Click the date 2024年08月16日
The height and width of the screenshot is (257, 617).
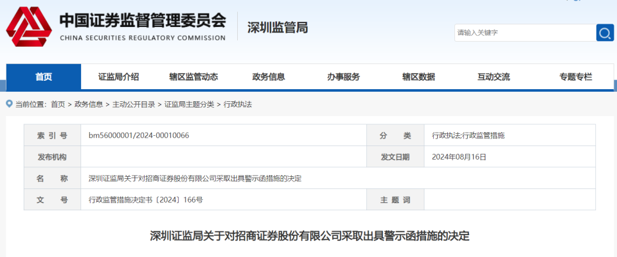[459, 157]
